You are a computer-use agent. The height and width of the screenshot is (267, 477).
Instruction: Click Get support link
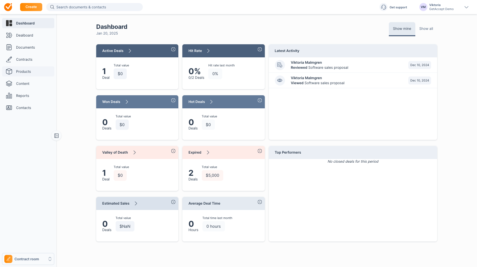[394, 7]
